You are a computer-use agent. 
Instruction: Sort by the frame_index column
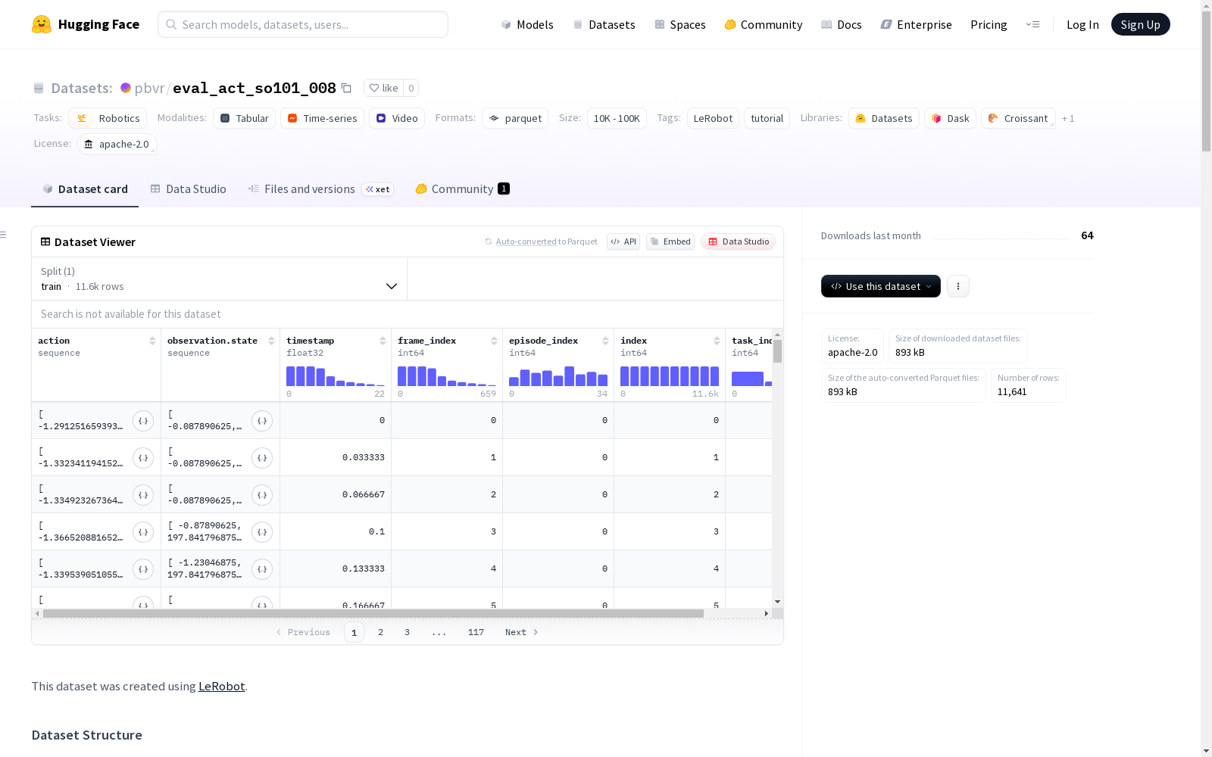tap(494, 341)
